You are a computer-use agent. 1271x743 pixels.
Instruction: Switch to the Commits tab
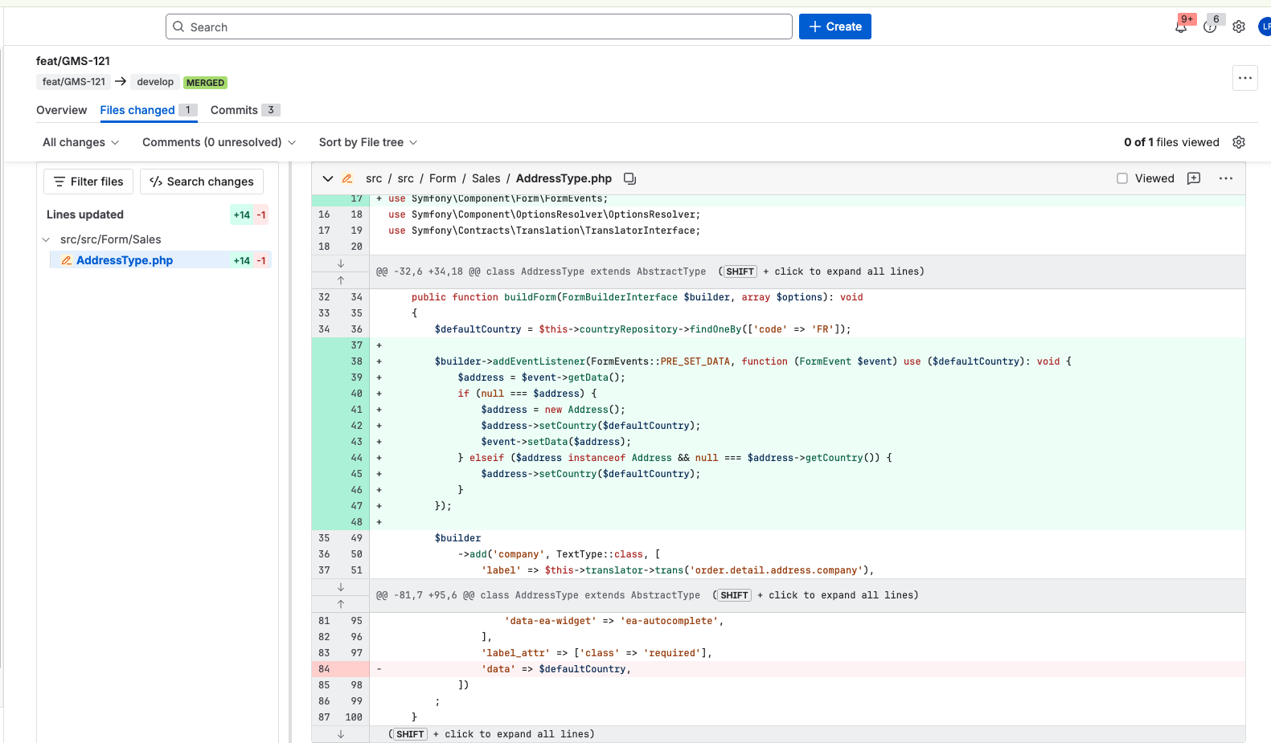click(x=234, y=110)
